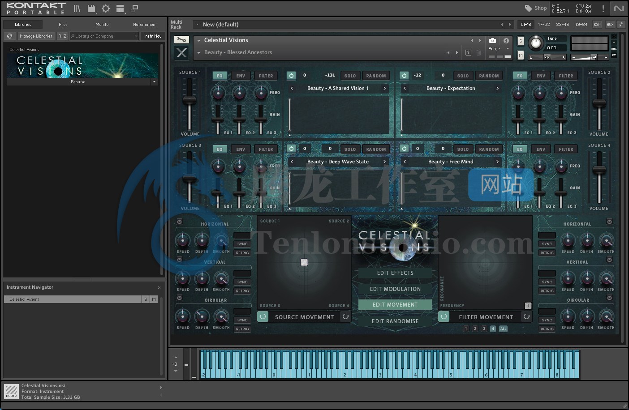Screen dimensions: 629x410
Task: Open EDIT EFFECTS page
Action: click(x=395, y=273)
